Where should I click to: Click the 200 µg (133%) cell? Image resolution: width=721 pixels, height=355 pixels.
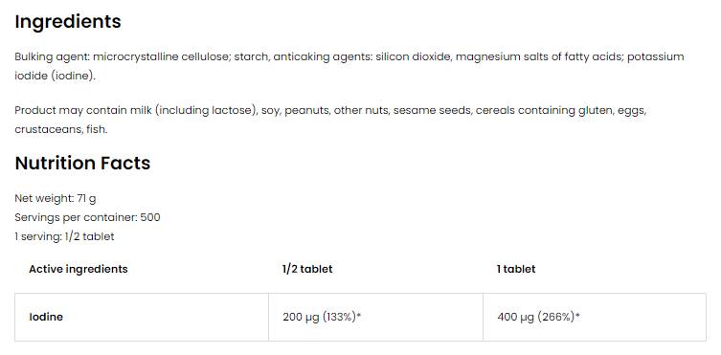pyautogui.click(x=375, y=318)
